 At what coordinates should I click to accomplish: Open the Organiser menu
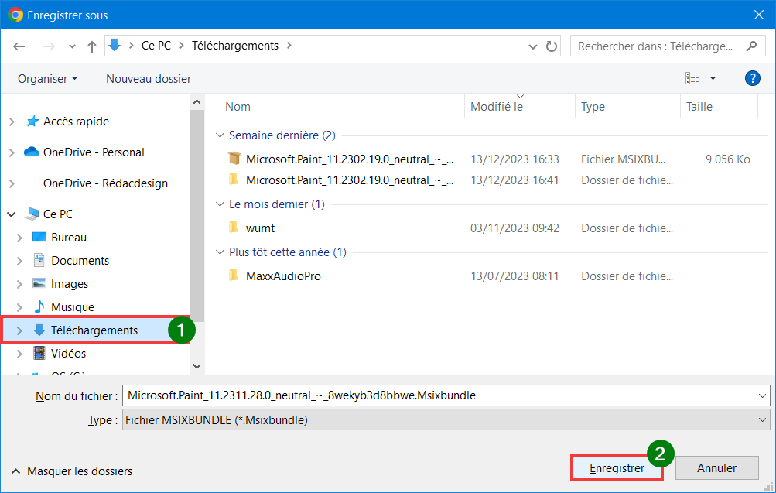pos(47,79)
